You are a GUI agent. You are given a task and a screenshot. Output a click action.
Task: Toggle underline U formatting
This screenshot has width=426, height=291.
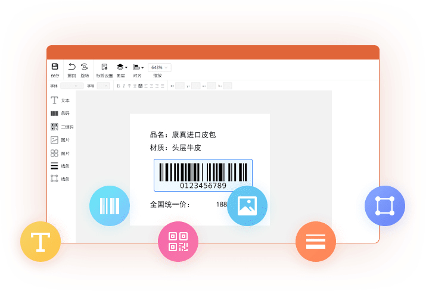pyautogui.click(x=135, y=86)
